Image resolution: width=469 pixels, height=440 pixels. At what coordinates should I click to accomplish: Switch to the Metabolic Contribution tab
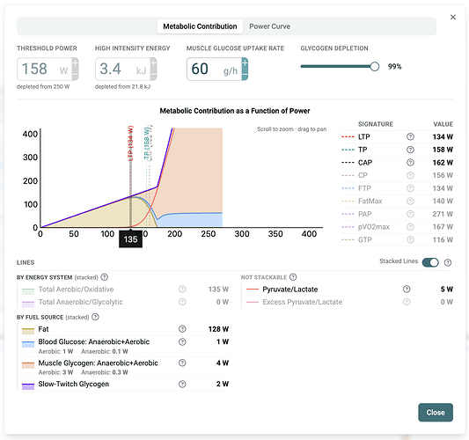pos(200,26)
